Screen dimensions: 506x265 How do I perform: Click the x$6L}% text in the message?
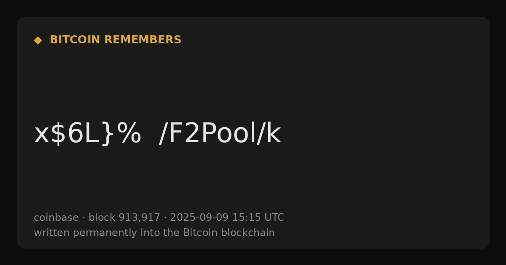(88, 134)
